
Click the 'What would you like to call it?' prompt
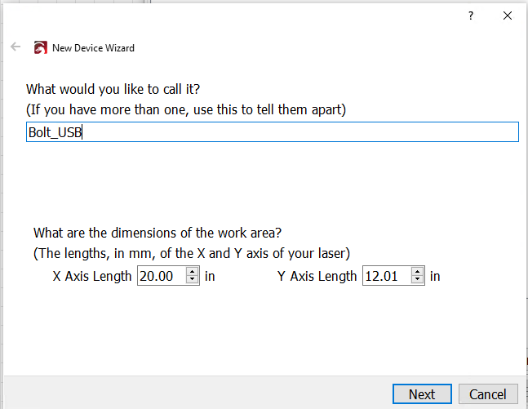pyautogui.click(x=113, y=89)
